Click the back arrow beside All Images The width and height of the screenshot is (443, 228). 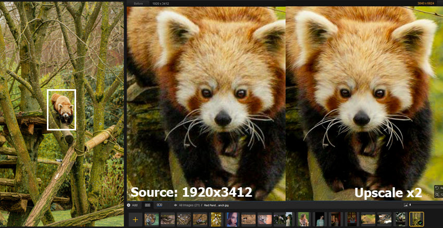175,206
